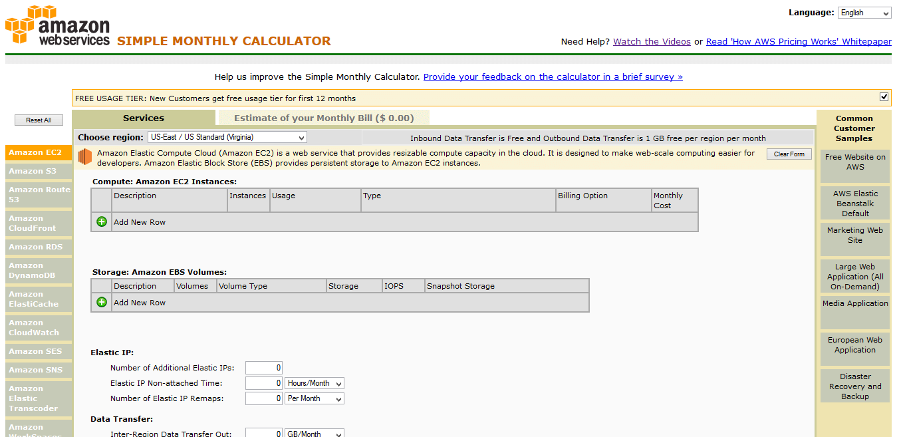
Task: Click the Snapshot Storage column header
Action: [x=507, y=286]
